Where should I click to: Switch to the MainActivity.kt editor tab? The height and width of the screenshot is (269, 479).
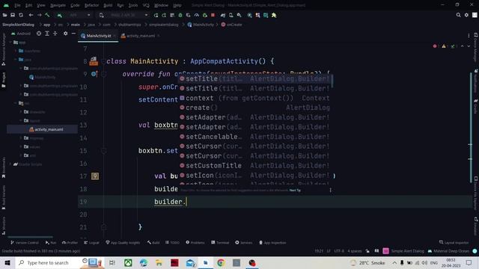[x=98, y=36]
